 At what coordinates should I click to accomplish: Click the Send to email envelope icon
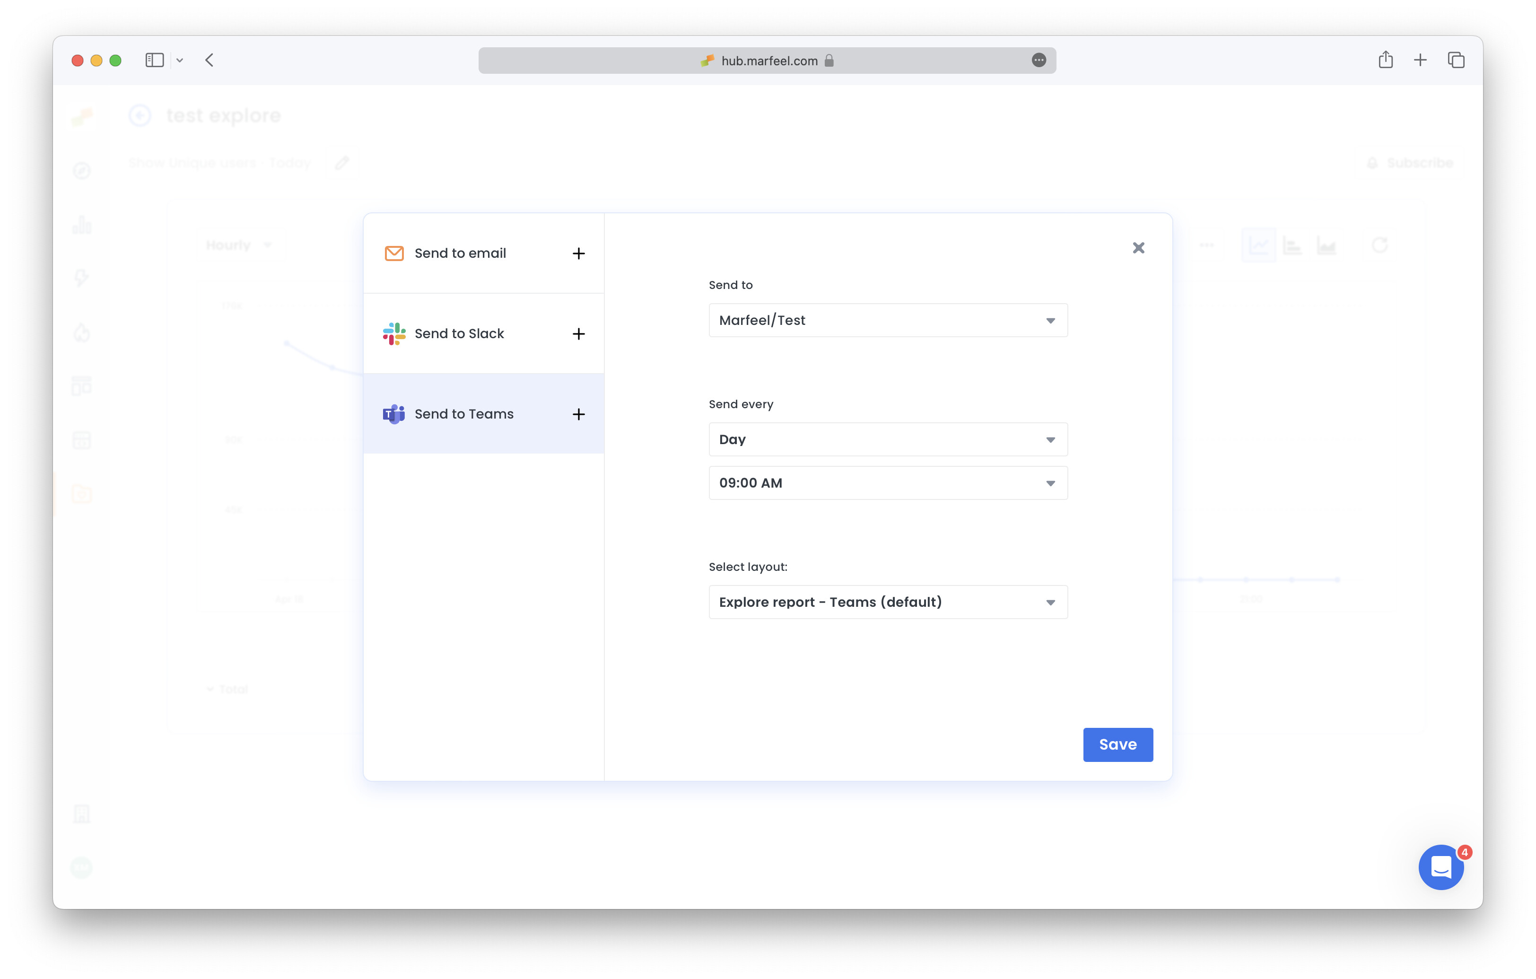tap(394, 253)
